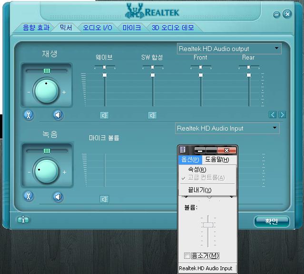Open the information icon at bottom left

23,220
